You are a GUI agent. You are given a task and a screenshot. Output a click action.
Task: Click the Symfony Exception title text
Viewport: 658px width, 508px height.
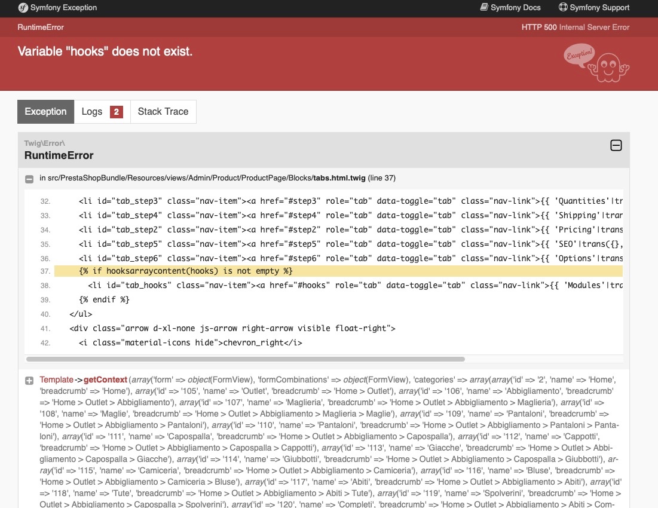coord(63,8)
